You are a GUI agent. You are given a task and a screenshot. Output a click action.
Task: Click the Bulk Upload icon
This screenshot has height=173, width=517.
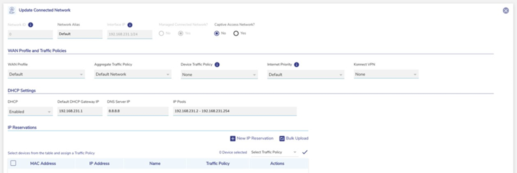(282, 139)
